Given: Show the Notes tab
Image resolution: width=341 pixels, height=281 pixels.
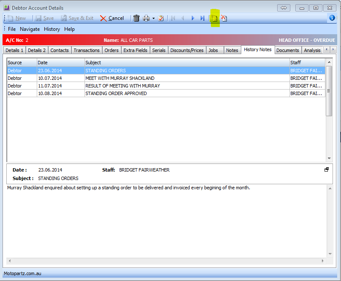Looking at the screenshot, I should 232,50.
